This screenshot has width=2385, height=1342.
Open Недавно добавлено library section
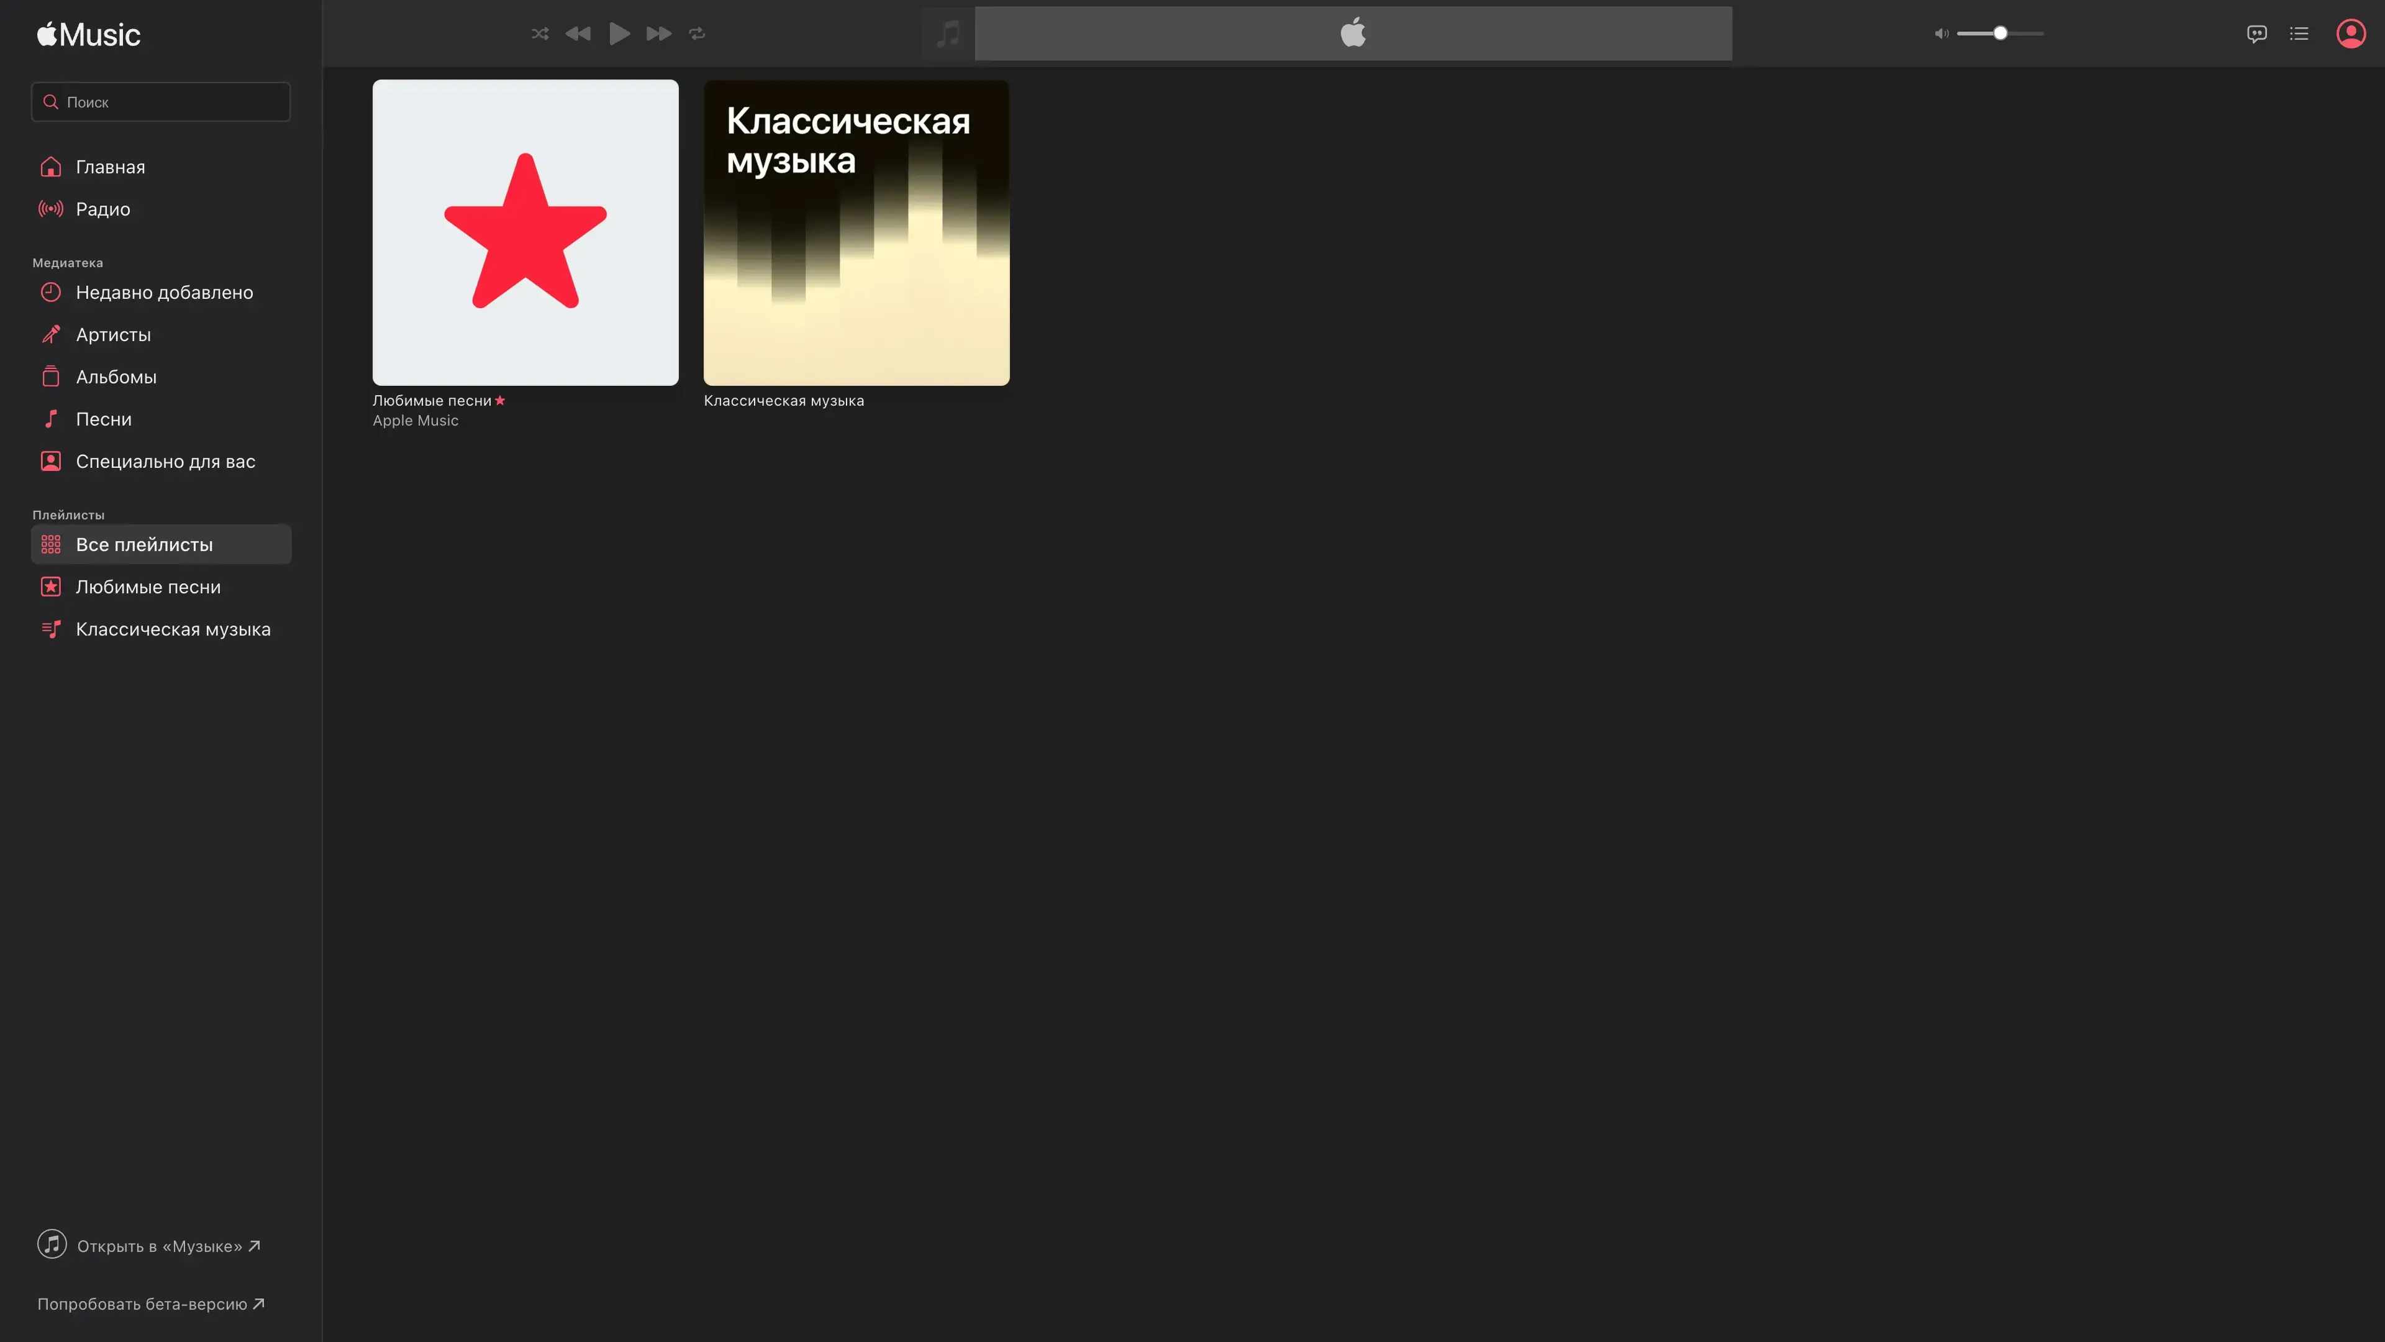(164, 293)
